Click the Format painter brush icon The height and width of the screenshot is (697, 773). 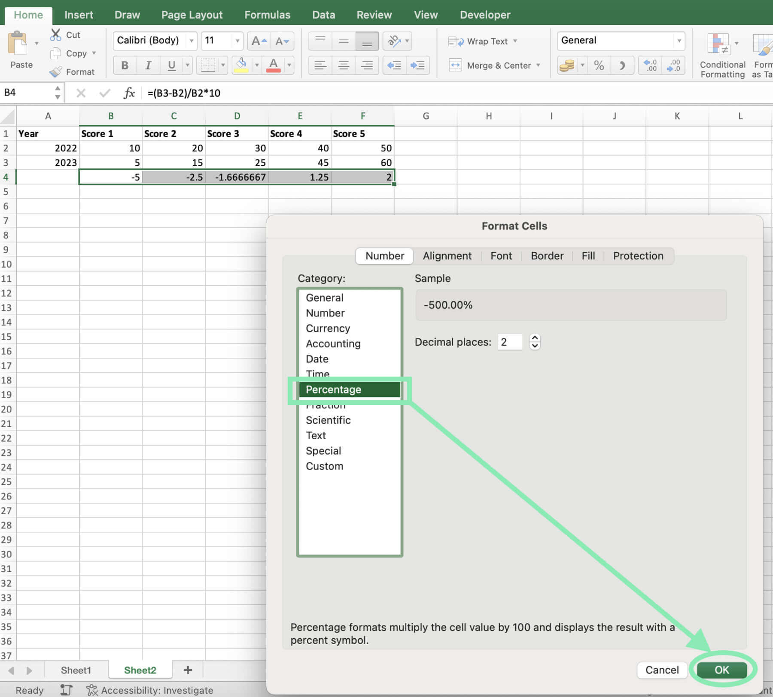56,72
